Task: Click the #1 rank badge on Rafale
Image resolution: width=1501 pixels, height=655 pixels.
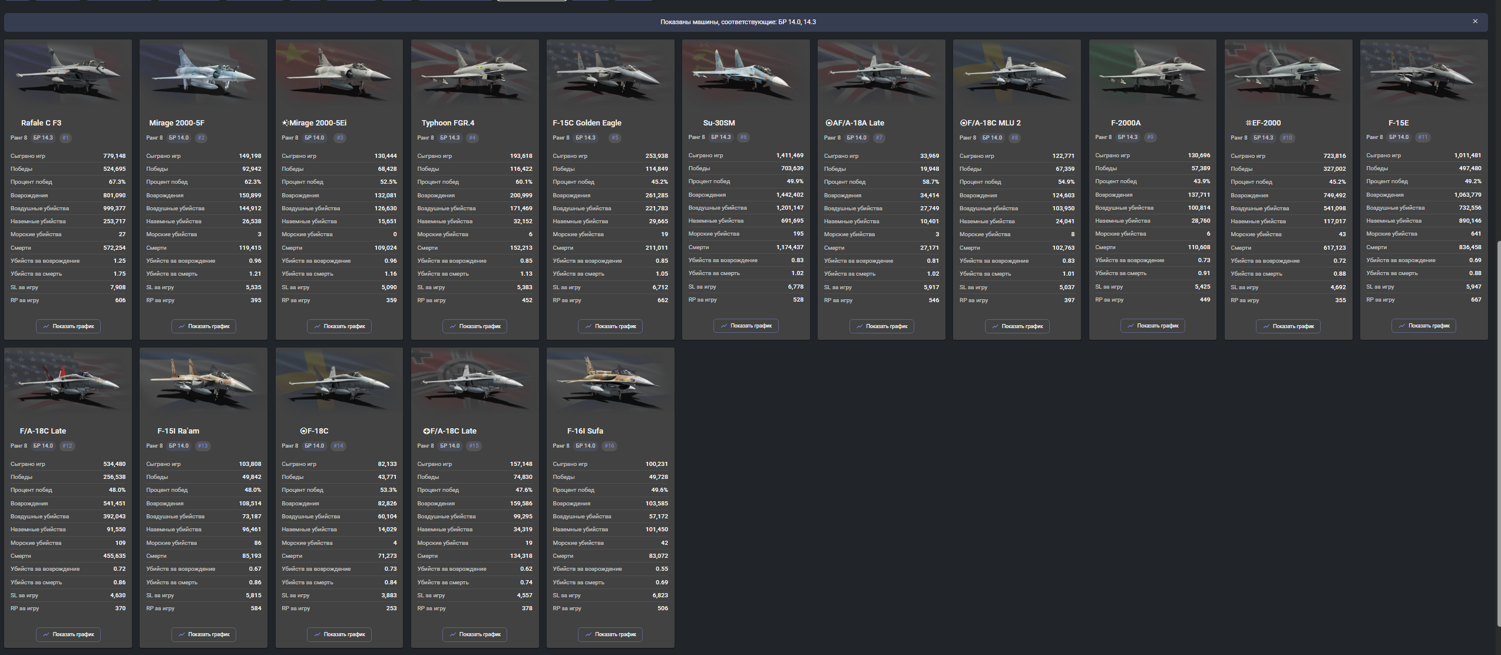Action: pos(65,138)
